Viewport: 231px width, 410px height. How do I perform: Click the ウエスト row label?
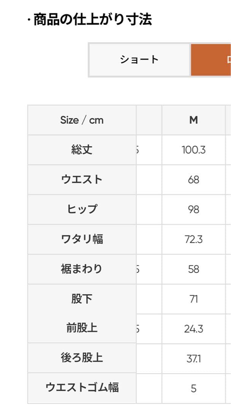81,179
